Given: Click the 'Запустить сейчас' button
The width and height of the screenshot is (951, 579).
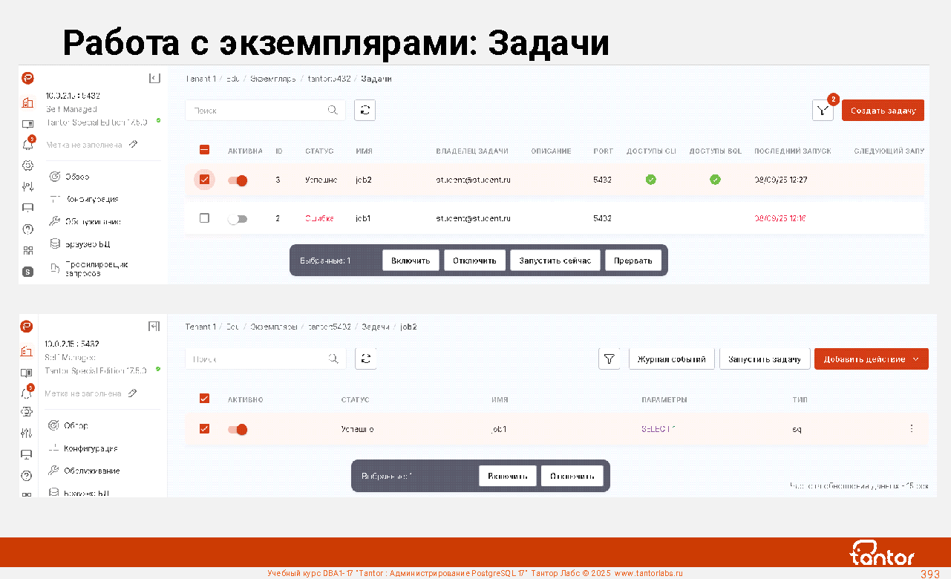Looking at the screenshot, I should click(555, 261).
